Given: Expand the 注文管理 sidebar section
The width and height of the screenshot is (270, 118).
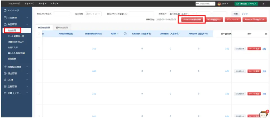Looking at the screenshot, I should [x=16, y=18].
